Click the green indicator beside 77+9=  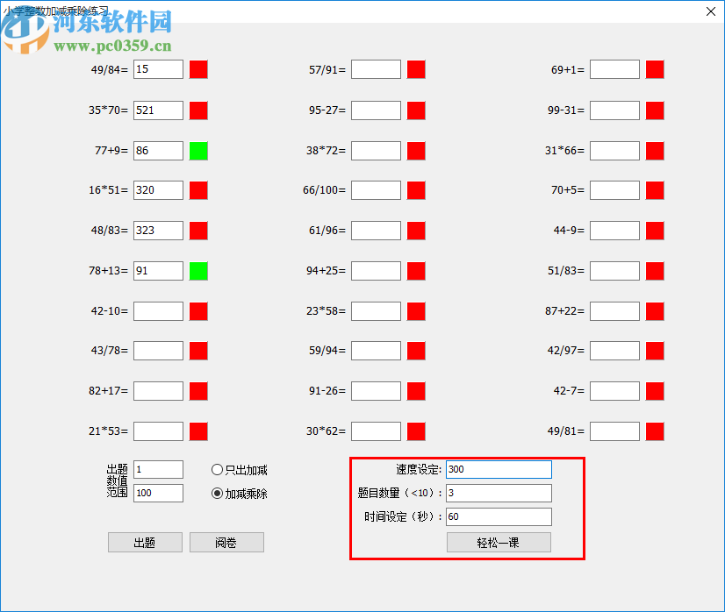pos(198,150)
